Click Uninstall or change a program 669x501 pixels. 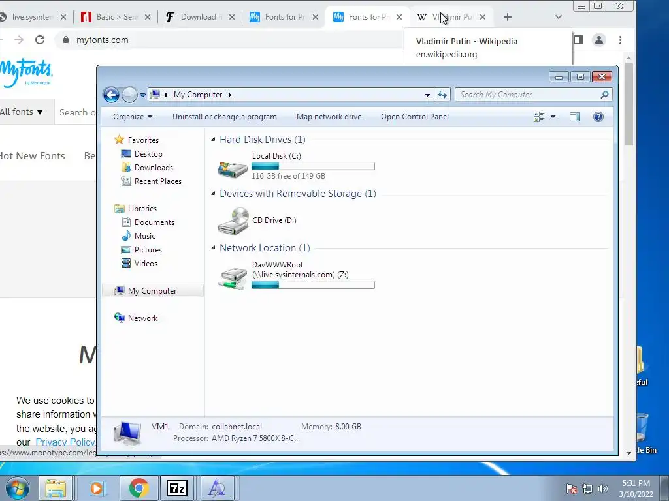(x=225, y=117)
